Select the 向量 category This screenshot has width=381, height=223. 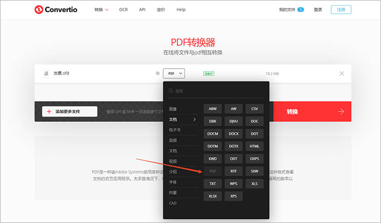click(x=173, y=193)
